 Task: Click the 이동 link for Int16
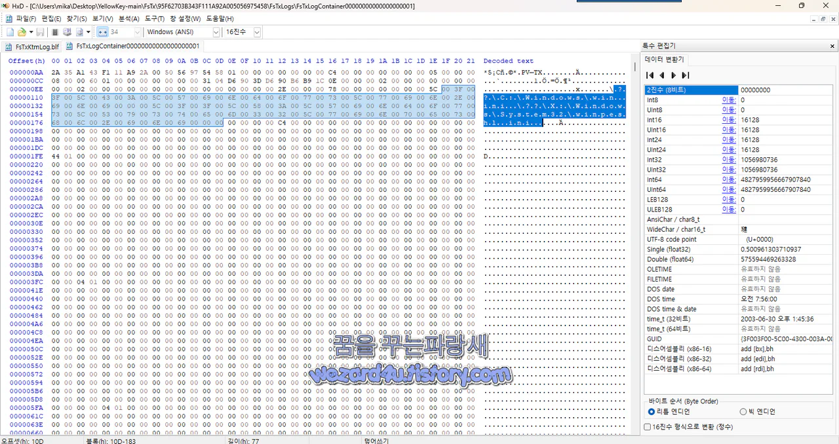click(728, 120)
